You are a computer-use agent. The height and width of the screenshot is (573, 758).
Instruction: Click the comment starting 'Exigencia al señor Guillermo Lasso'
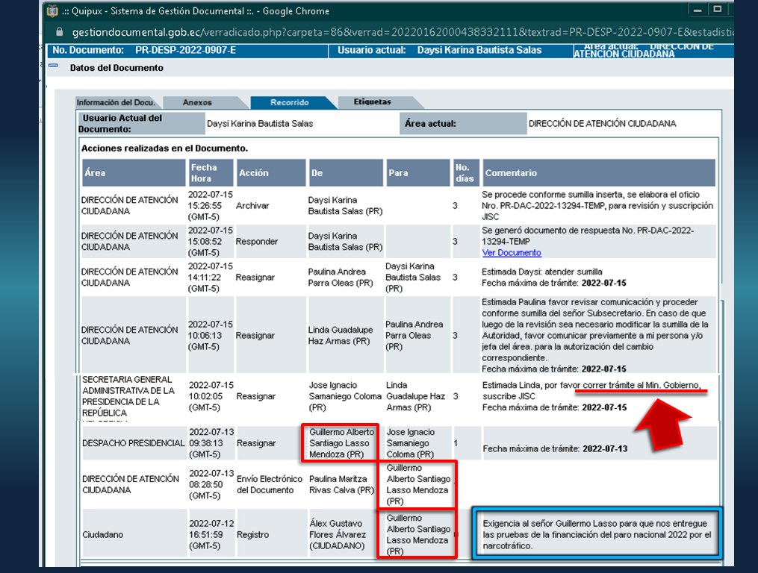tap(597, 535)
